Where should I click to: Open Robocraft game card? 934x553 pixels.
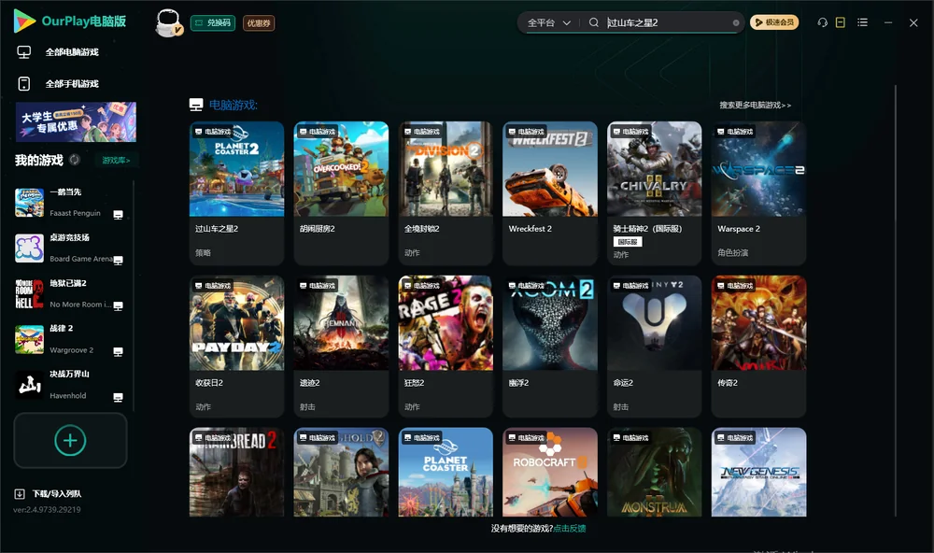550,472
